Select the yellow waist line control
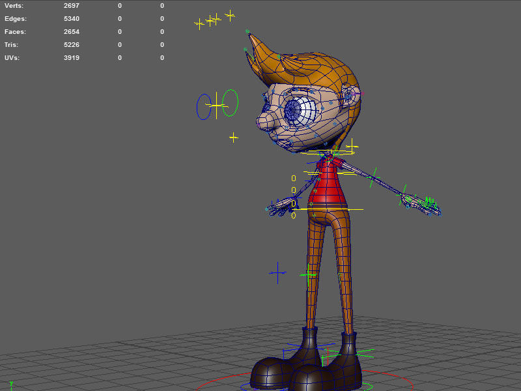 point(328,209)
